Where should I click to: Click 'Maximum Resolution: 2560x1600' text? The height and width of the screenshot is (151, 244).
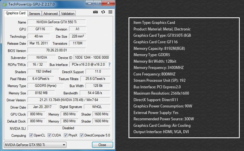[x=161, y=93]
